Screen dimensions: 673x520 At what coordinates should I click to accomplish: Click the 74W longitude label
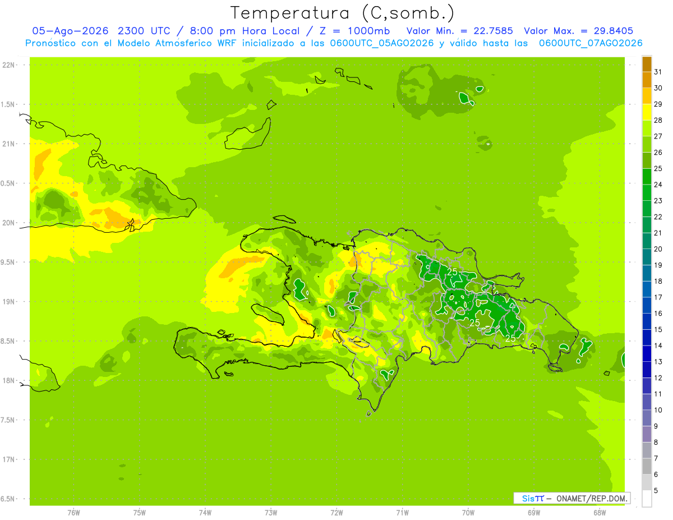(x=205, y=513)
